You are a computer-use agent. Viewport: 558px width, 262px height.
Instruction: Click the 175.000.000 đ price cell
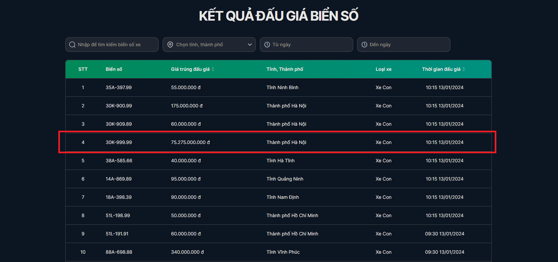pyautogui.click(x=187, y=106)
